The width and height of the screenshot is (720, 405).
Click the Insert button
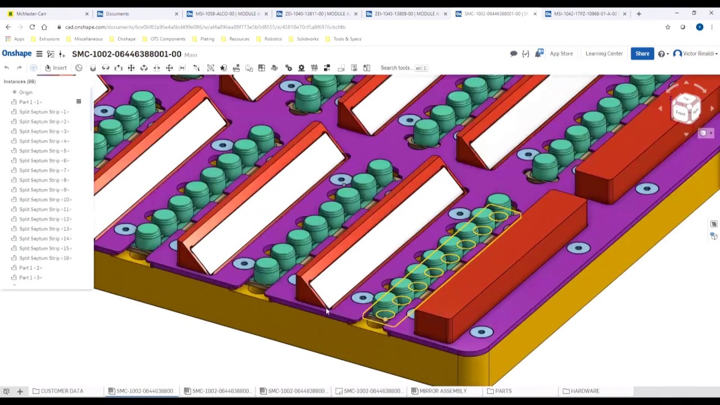tap(56, 68)
